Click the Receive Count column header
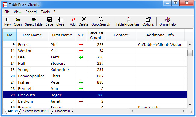This screenshot has width=196, height=117. [96, 35]
